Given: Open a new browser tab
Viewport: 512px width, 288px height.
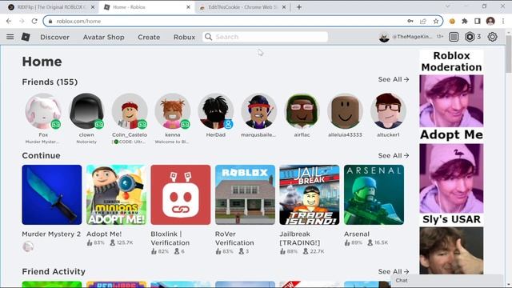Looking at the screenshot, I should click(299, 7).
